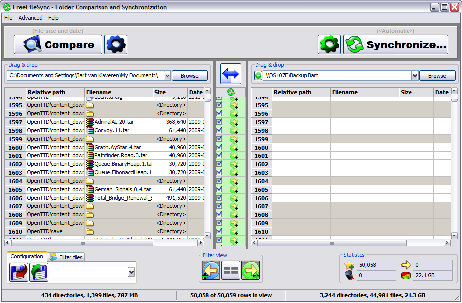Click left grid row number 1605
This screenshot has height=303, width=462.
15,190
